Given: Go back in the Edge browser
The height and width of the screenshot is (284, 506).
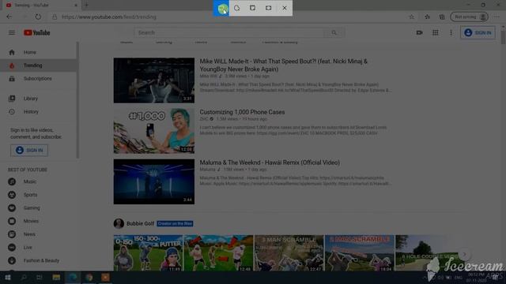Looking at the screenshot, I should [9, 17].
